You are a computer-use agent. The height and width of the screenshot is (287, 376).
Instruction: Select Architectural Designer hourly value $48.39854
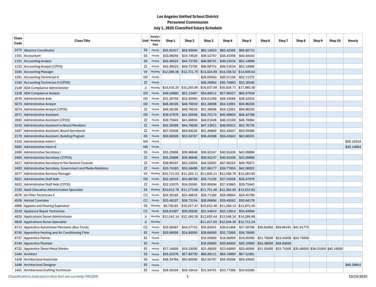click(353, 265)
